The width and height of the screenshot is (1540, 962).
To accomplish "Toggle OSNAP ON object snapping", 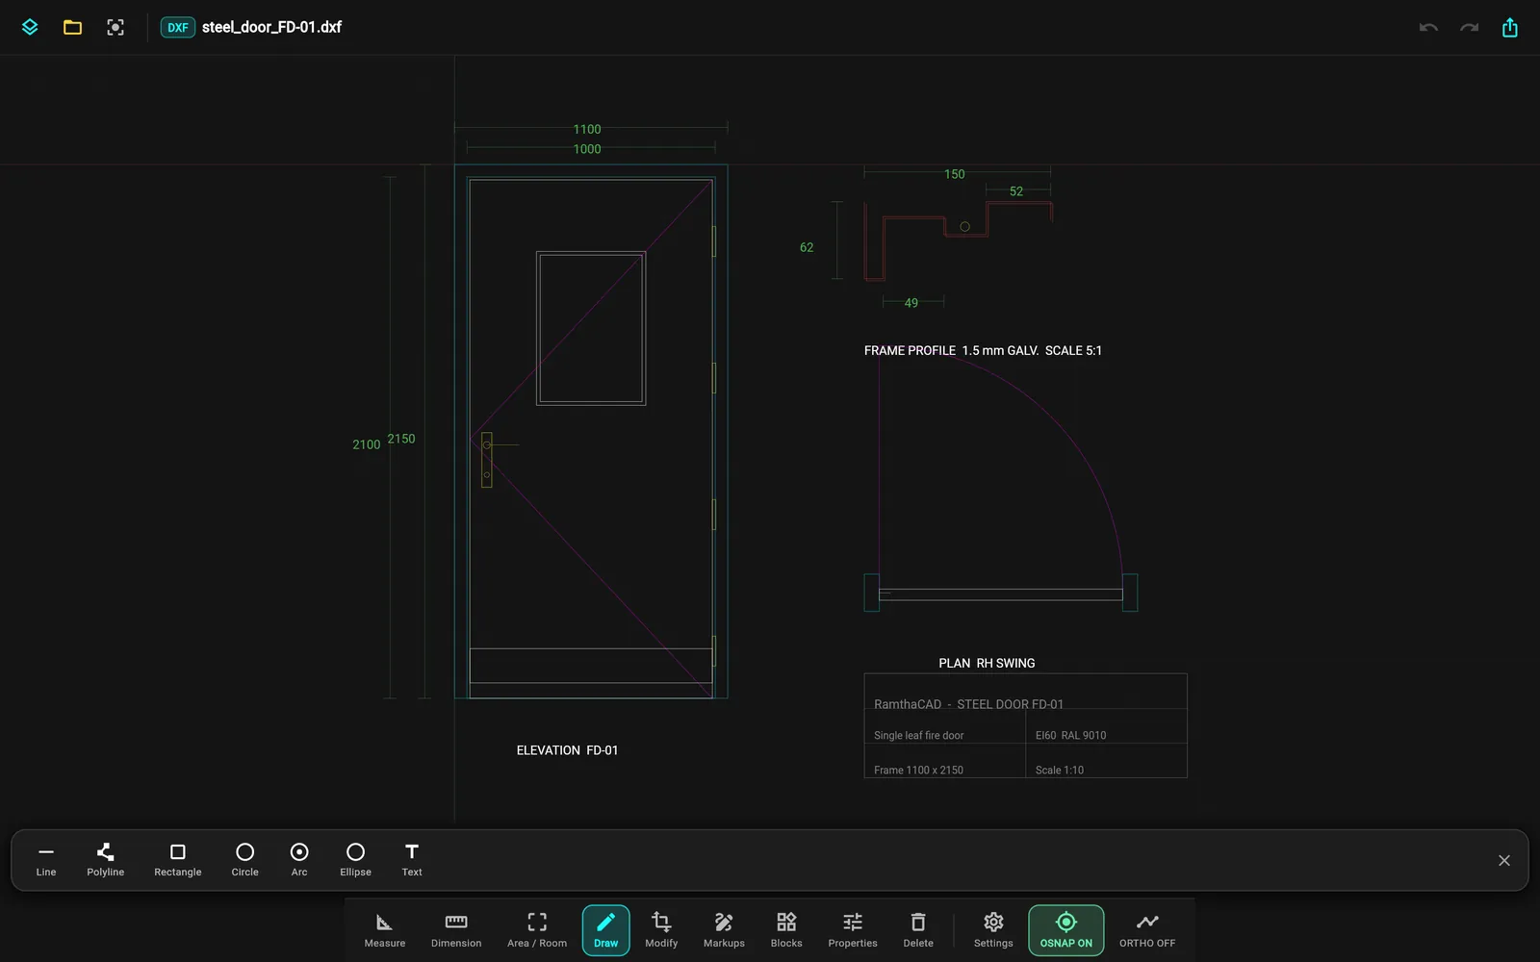I will click(x=1066, y=930).
